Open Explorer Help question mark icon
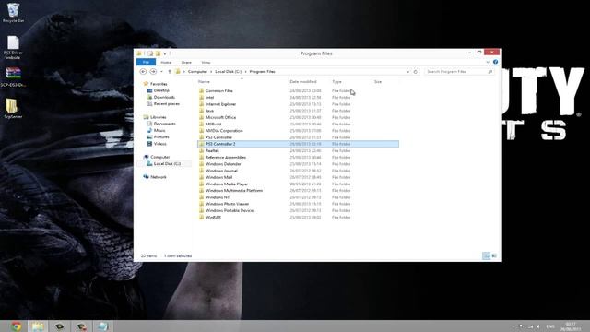Viewport: 590px width, 332px height. point(496,62)
